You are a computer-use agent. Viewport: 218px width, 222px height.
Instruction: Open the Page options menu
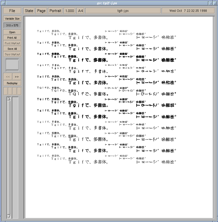point(41,11)
